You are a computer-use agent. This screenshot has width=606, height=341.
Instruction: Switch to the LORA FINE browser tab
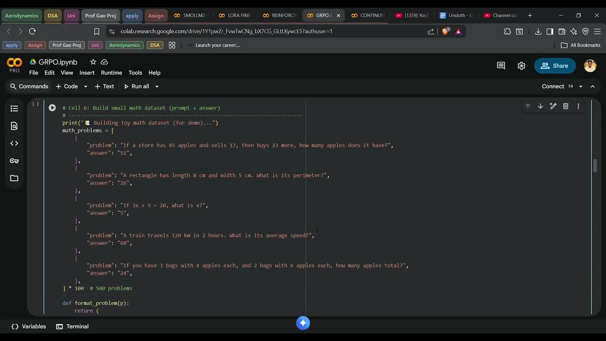pos(234,15)
